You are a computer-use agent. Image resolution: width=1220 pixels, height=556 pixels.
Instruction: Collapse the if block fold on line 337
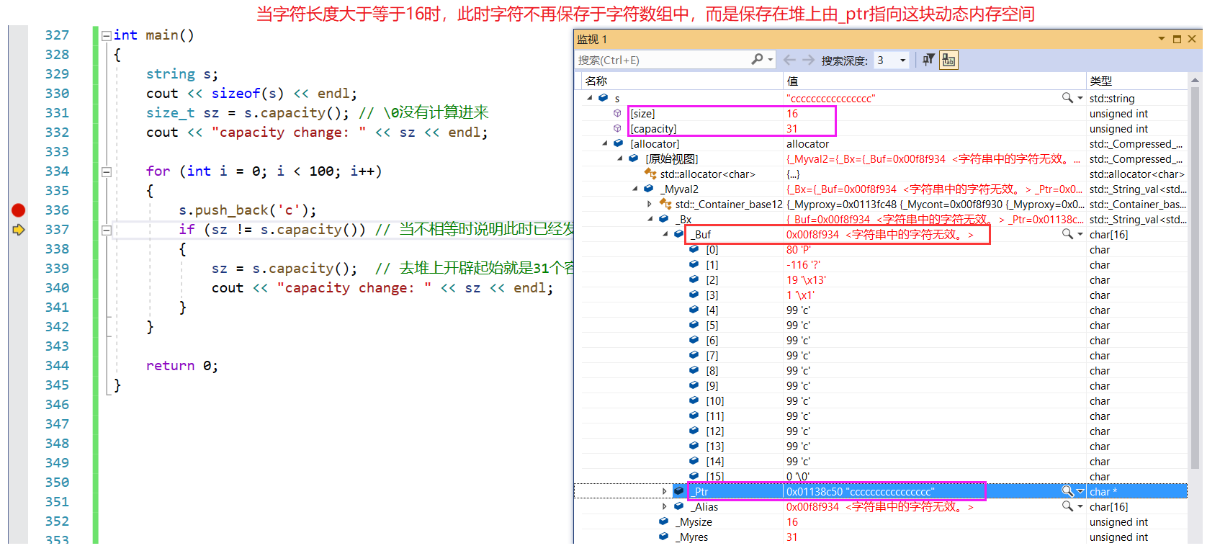tap(107, 230)
